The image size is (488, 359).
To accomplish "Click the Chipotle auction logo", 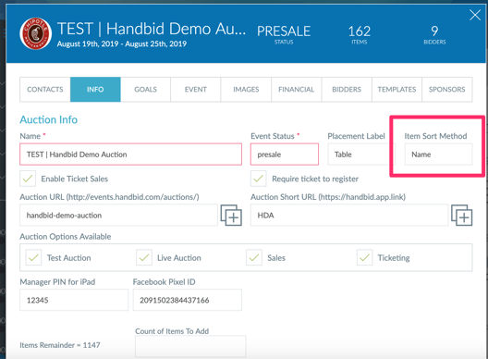I will 35,33.
